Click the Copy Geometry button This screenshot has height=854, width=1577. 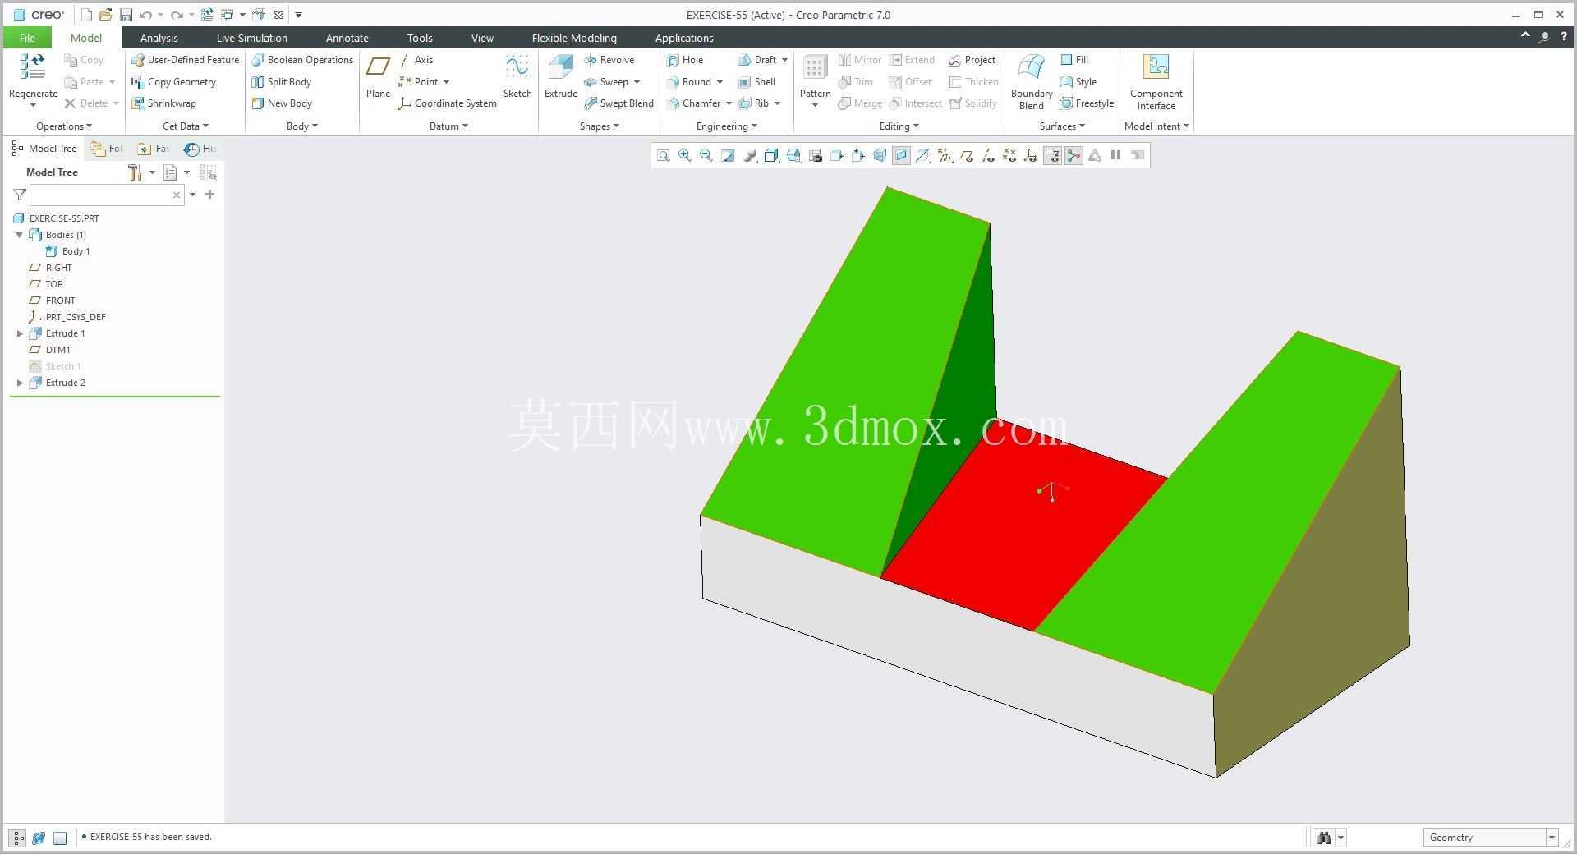click(x=173, y=82)
